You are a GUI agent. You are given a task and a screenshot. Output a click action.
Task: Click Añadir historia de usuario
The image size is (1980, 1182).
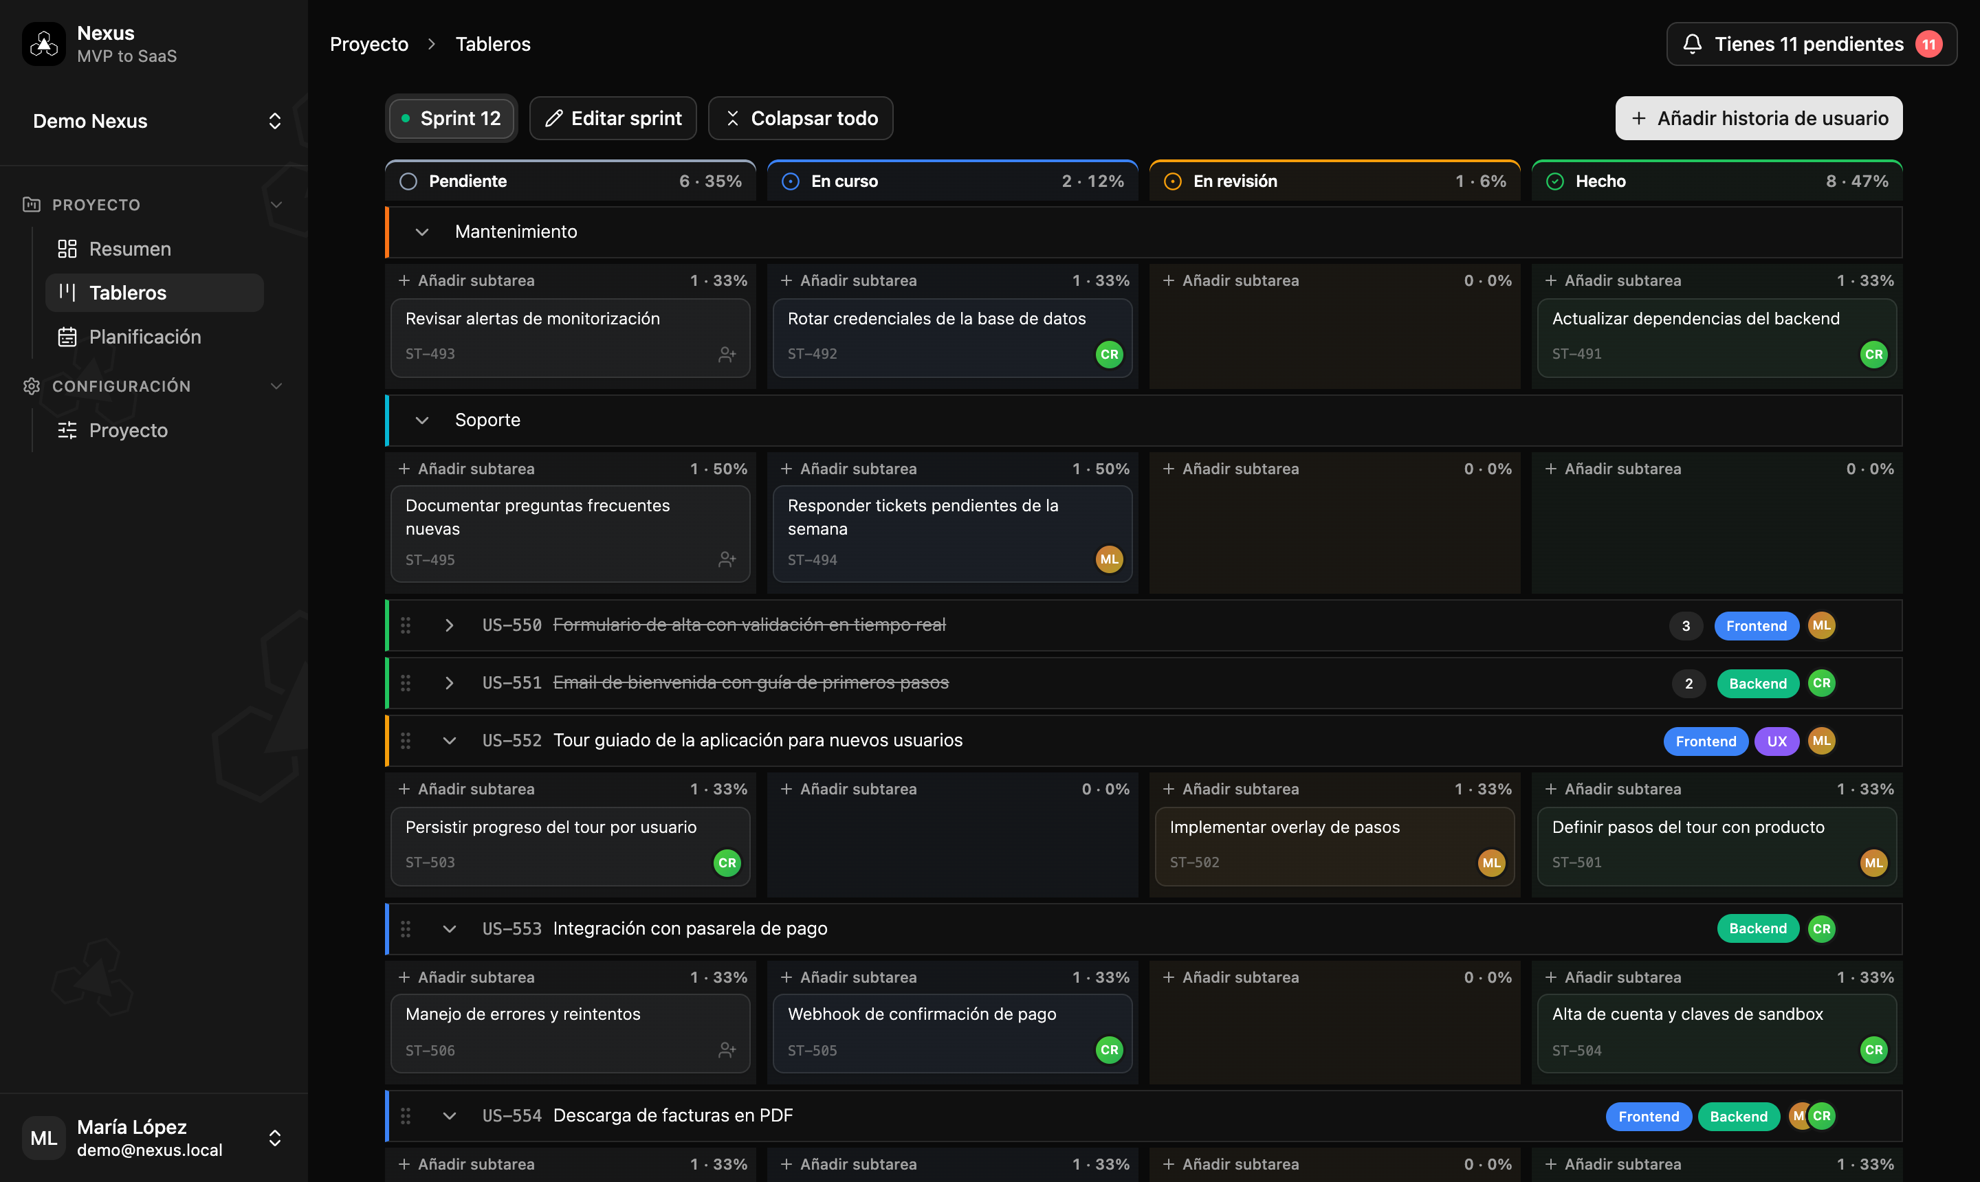pos(1759,118)
